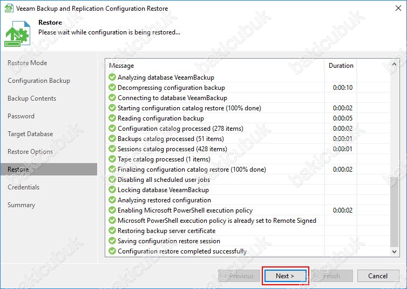Select the Summary wizard step
407x289 pixels.
pyautogui.click(x=21, y=205)
